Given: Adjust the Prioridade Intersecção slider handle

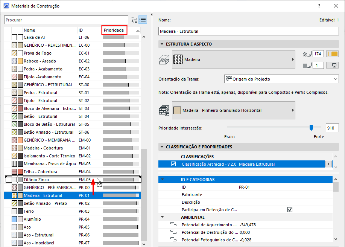Looking at the screenshot, I should 311,128.
